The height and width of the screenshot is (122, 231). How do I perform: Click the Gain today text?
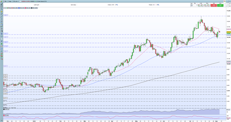pyautogui.click(x=73, y=5)
